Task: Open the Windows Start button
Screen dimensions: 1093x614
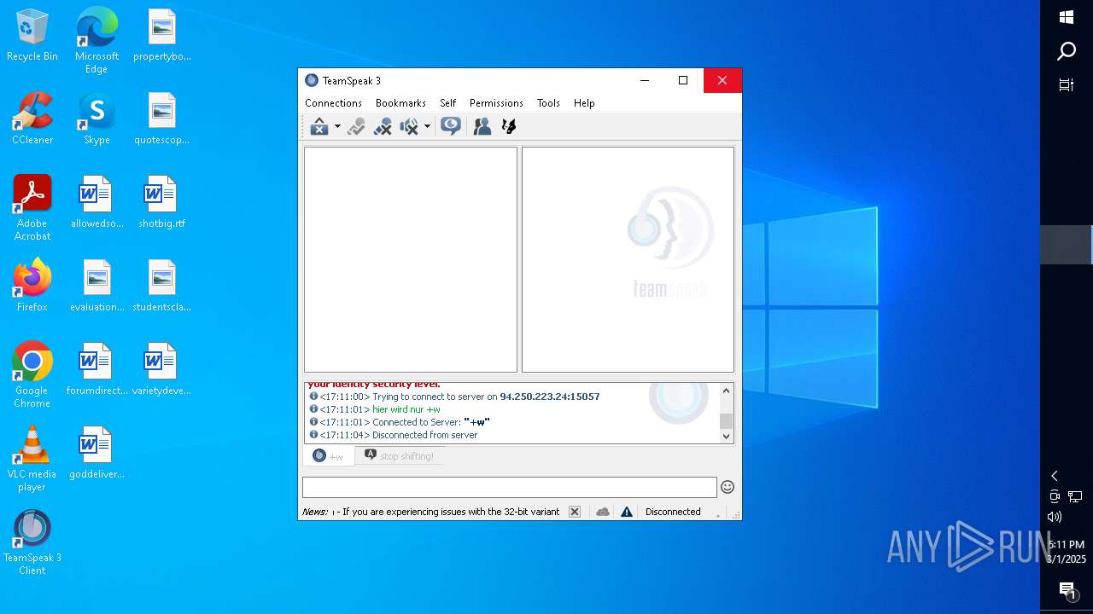Action: pos(1067,17)
